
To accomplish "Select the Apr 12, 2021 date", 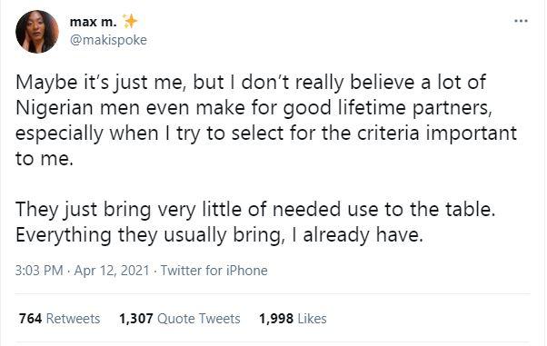I will (x=112, y=271).
